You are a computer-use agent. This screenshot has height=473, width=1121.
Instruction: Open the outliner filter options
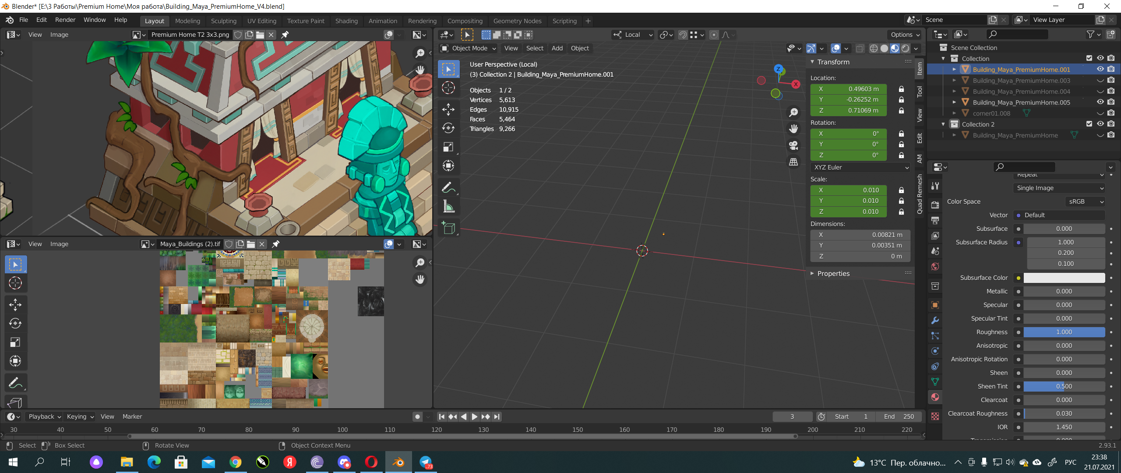click(1093, 34)
